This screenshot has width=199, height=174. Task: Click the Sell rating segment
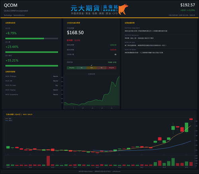pyautogui.click(x=101, y=68)
